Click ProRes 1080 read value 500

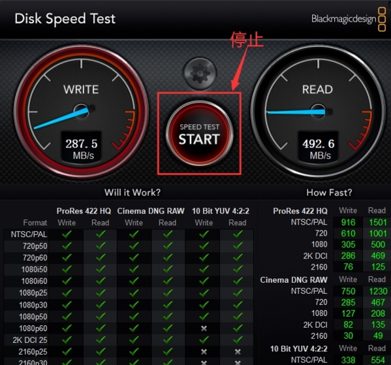coord(378,244)
